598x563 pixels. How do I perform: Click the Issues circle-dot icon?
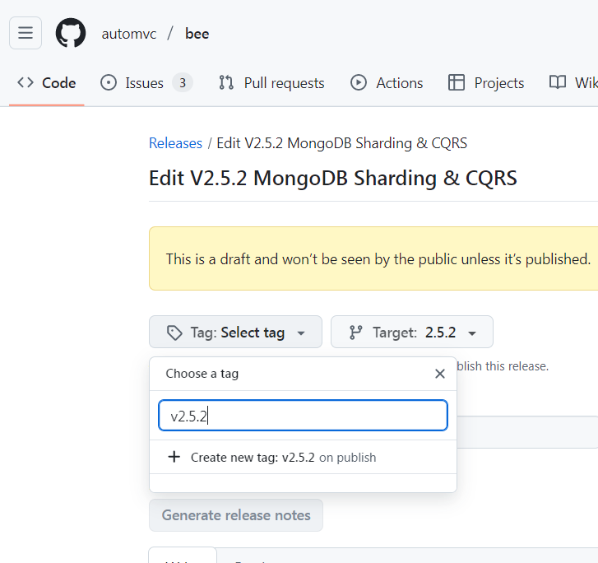pyautogui.click(x=109, y=82)
